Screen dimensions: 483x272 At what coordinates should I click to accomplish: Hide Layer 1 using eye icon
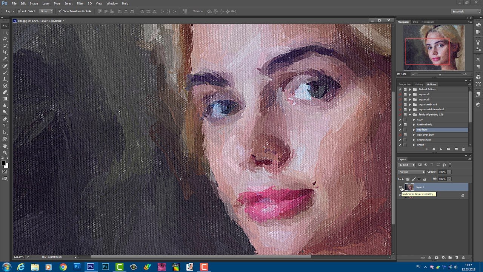(400, 187)
